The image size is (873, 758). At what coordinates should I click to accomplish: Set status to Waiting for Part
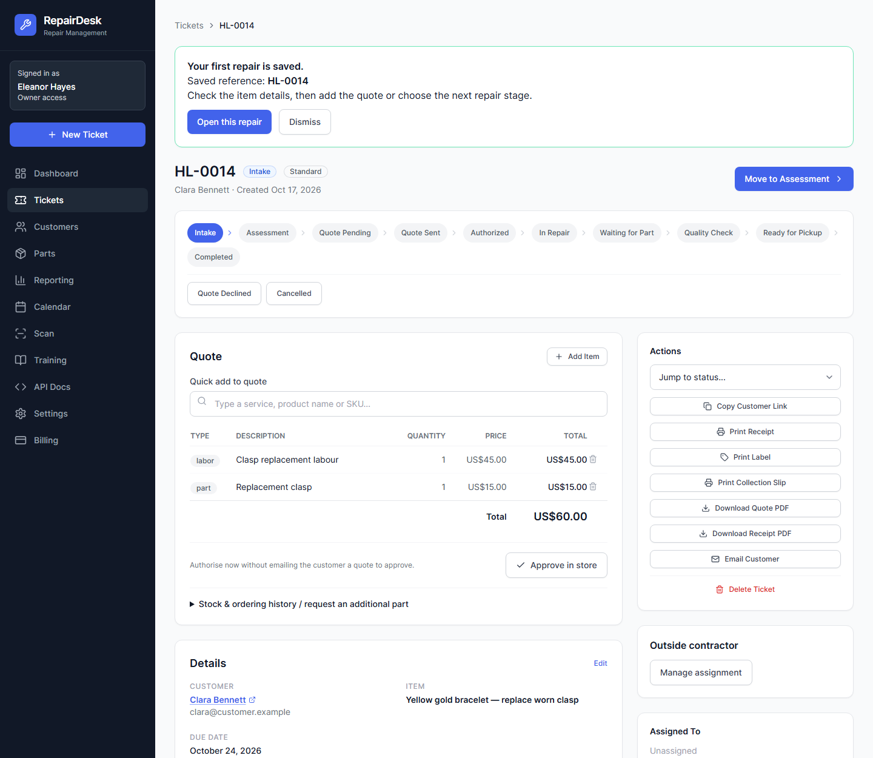627,233
